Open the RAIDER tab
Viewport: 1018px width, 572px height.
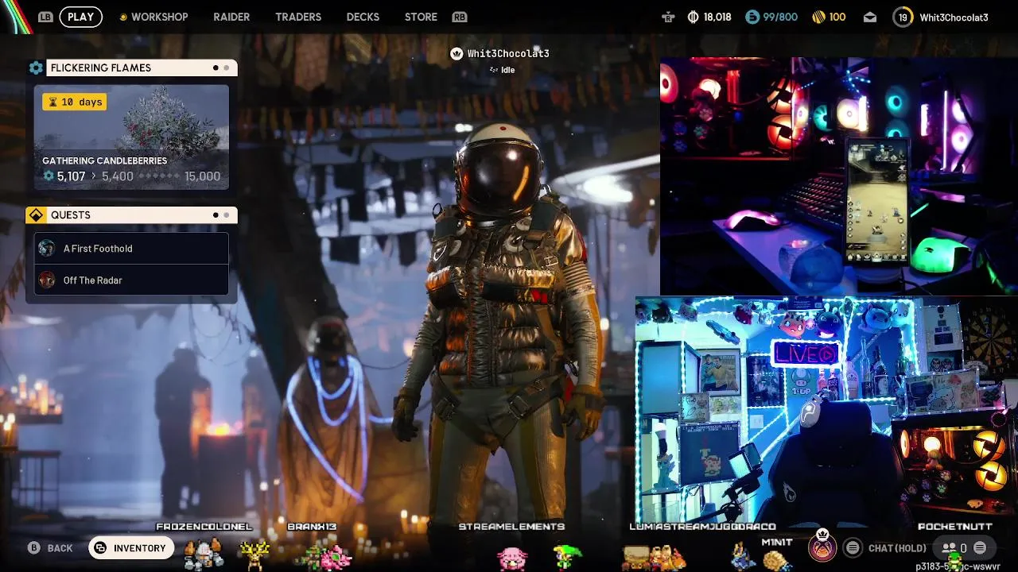click(231, 17)
